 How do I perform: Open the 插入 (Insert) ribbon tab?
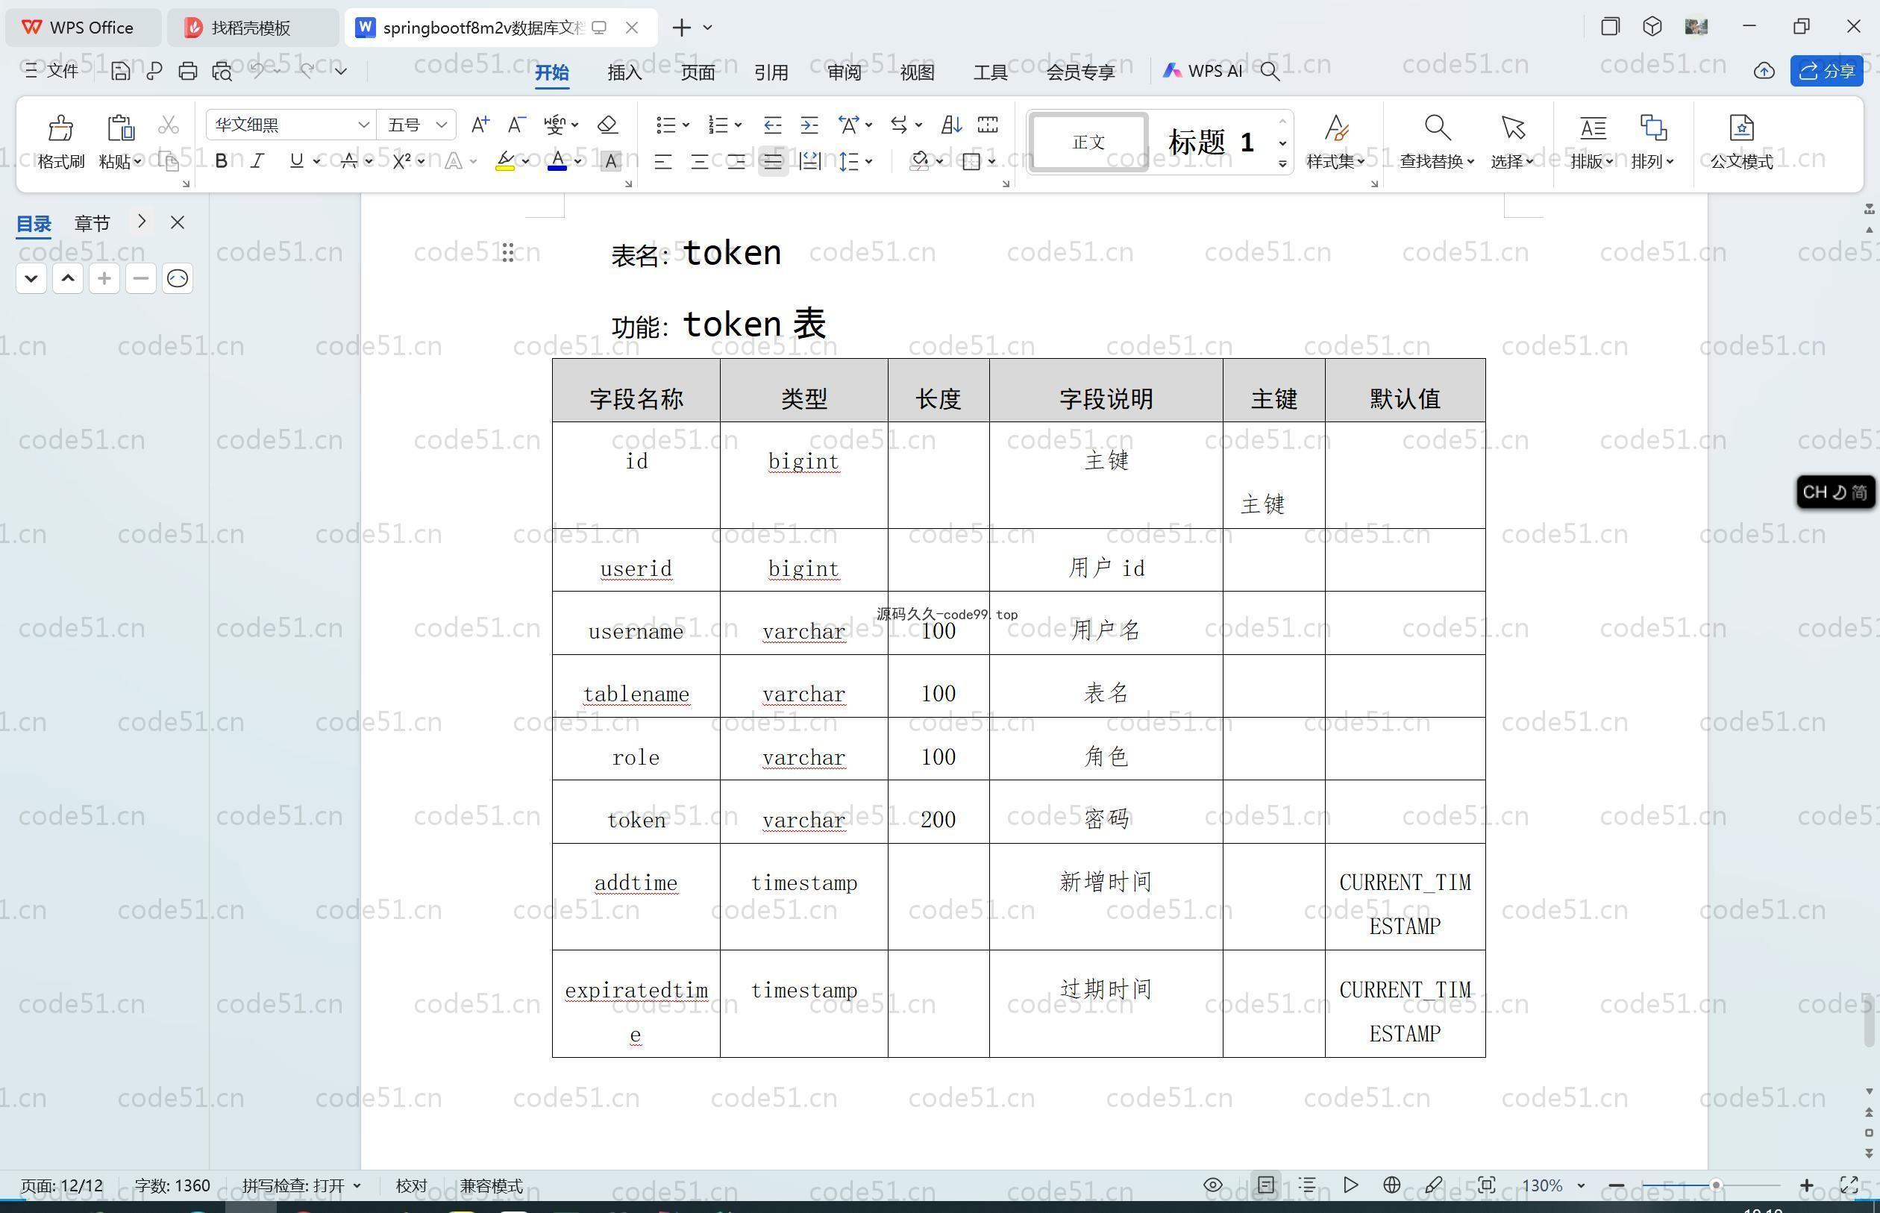[x=624, y=72]
